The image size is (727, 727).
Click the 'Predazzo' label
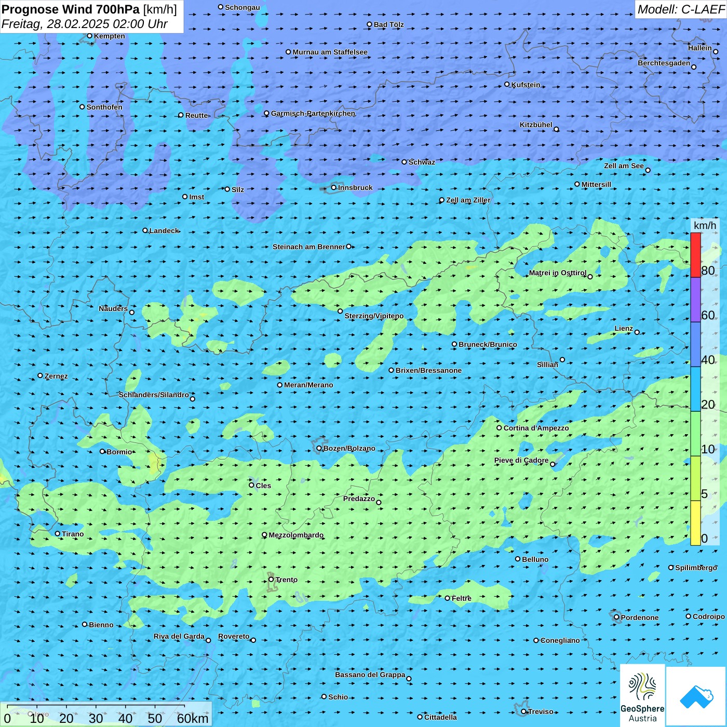[359, 499]
